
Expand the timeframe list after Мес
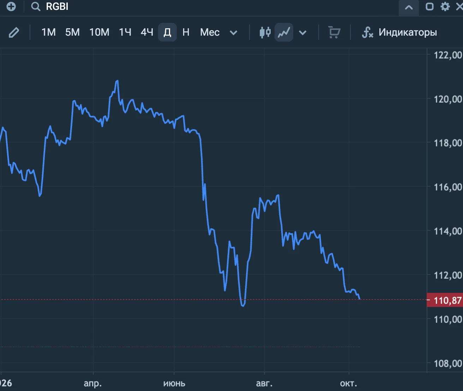point(233,33)
